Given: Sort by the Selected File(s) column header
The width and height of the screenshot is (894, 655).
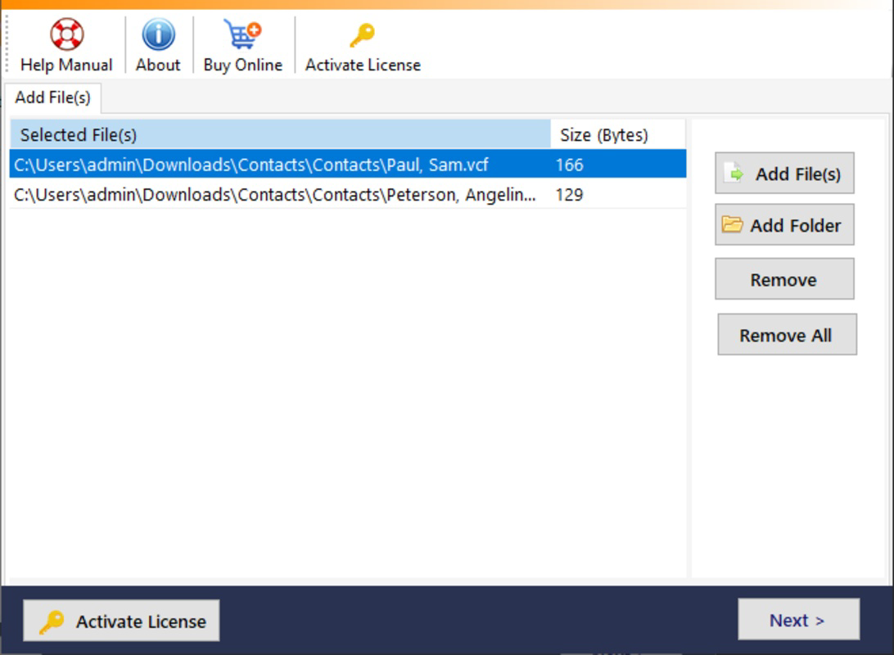Looking at the screenshot, I should pos(280,134).
